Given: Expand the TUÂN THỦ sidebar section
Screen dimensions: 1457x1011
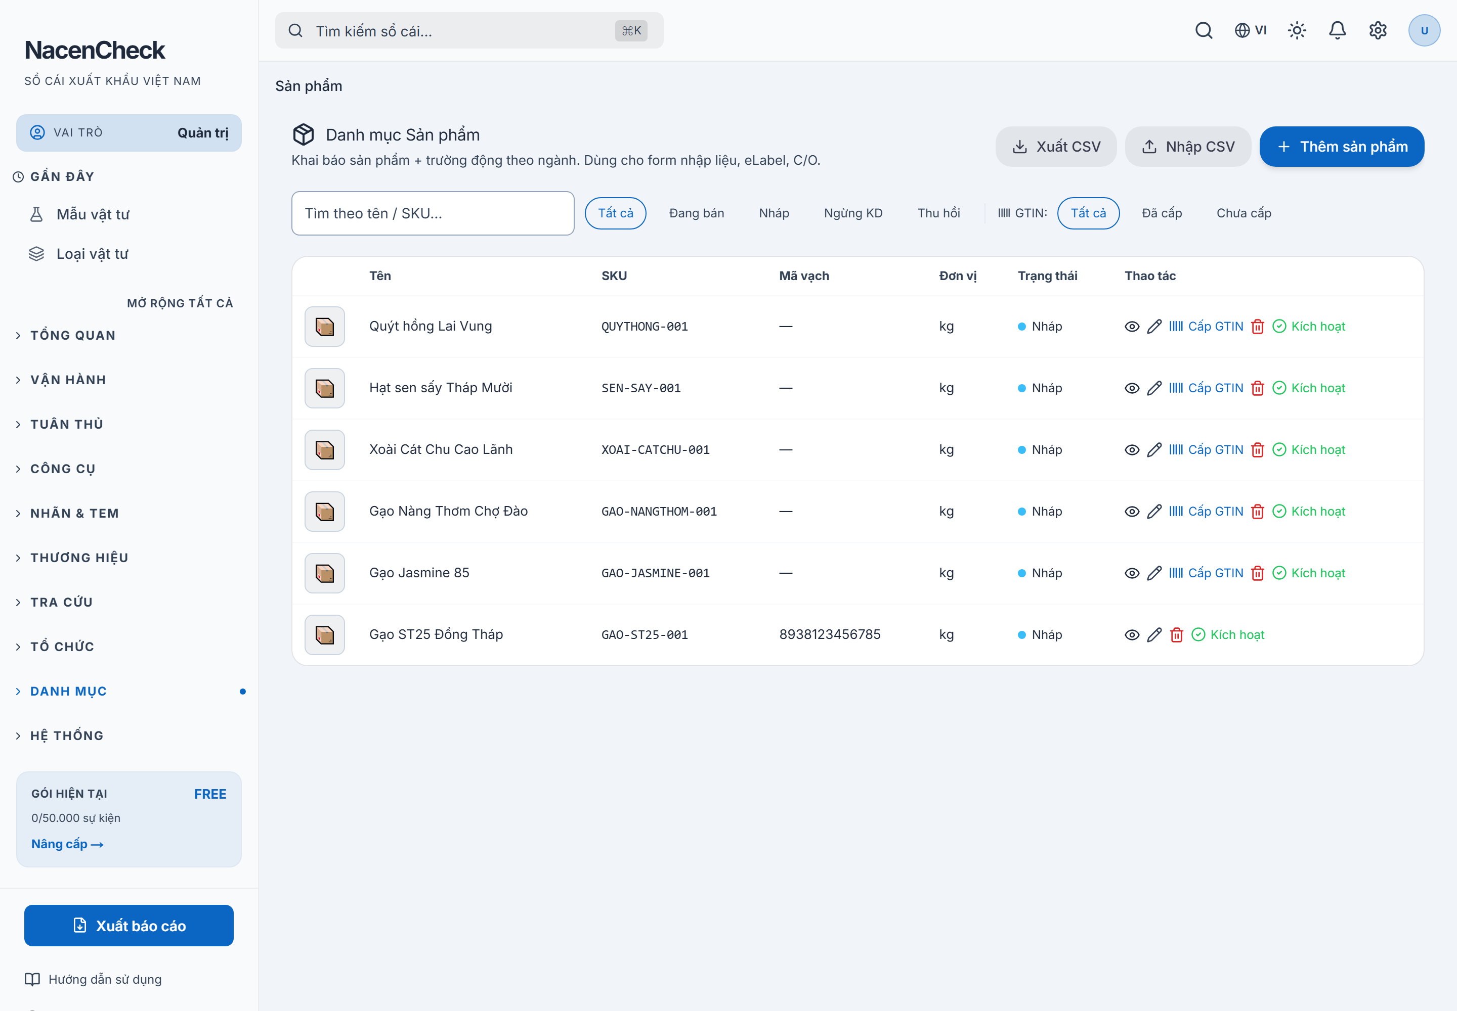Looking at the screenshot, I should (128, 424).
